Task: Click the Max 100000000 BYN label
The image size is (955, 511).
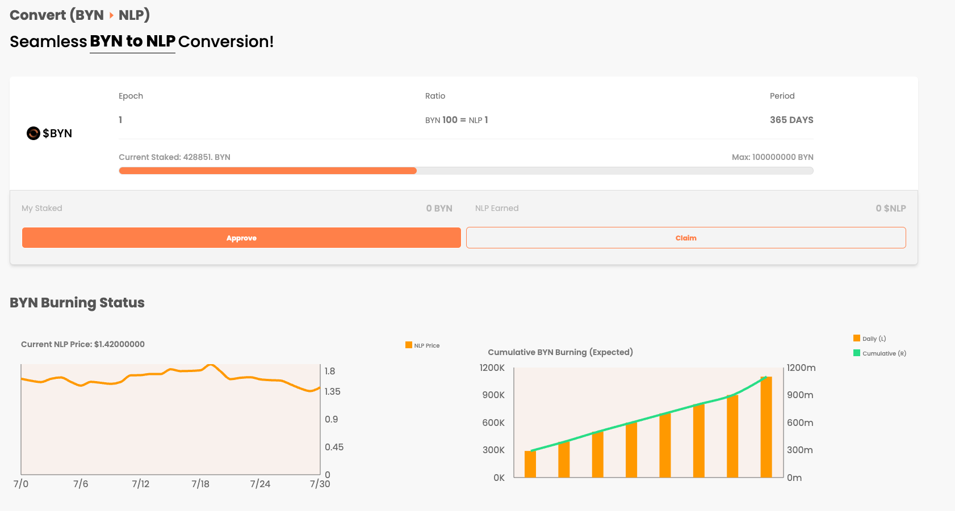Action: point(772,157)
